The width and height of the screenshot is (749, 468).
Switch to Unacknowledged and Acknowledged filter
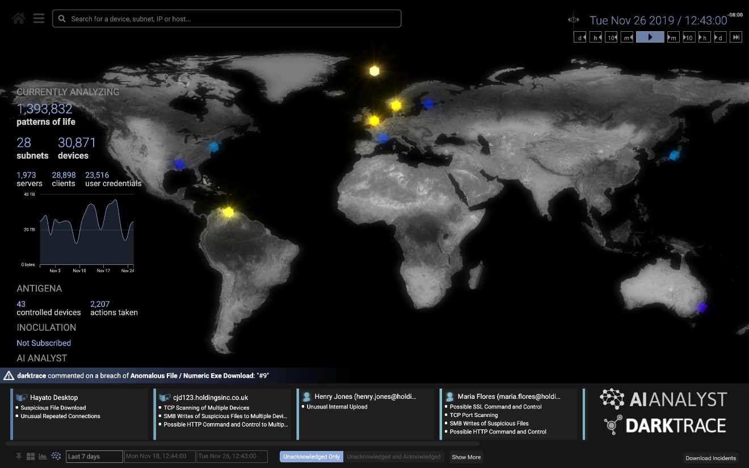(x=393, y=457)
